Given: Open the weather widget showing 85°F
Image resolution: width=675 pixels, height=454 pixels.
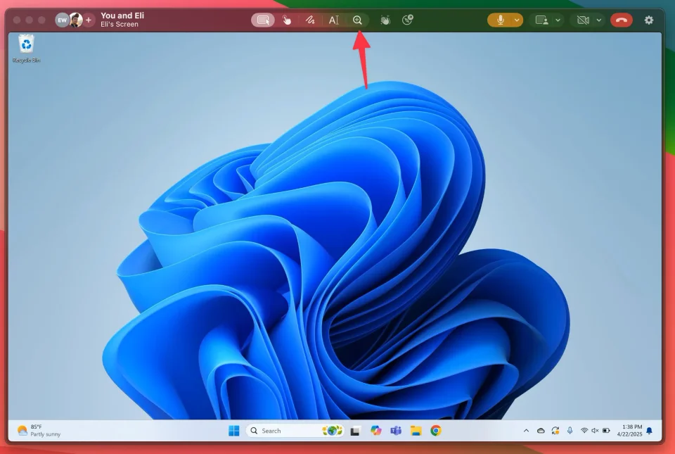Looking at the screenshot, I should point(39,430).
